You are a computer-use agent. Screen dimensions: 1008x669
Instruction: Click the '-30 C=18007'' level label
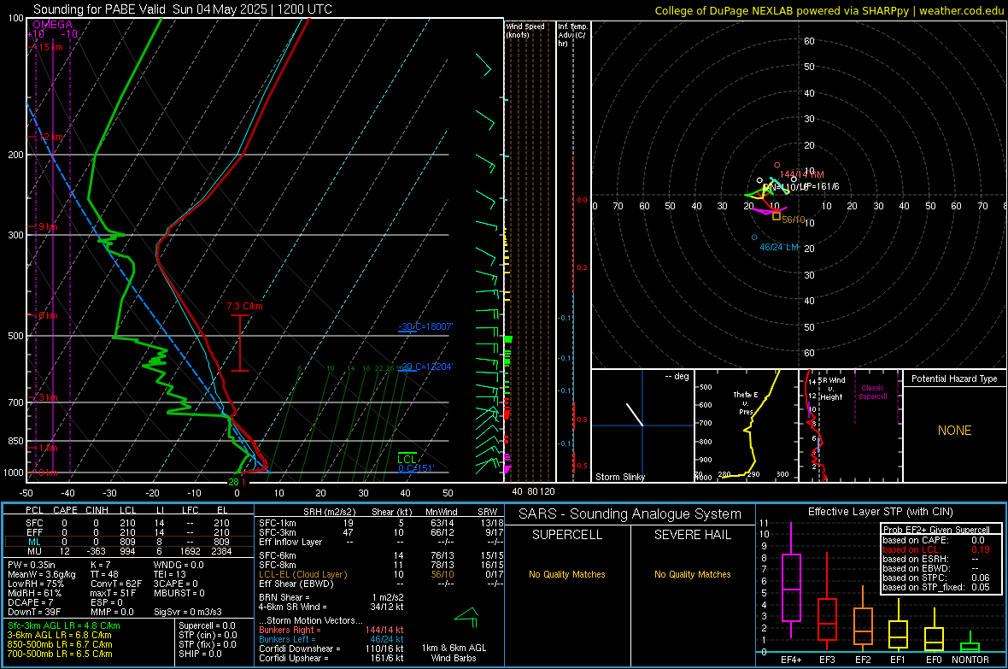click(x=425, y=326)
